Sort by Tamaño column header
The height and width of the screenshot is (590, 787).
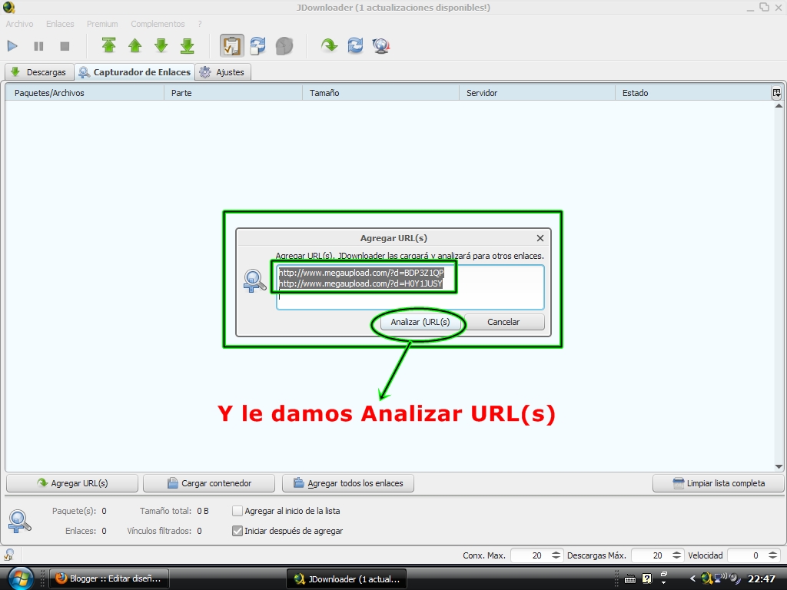pyautogui.click(x=381, y=93)
